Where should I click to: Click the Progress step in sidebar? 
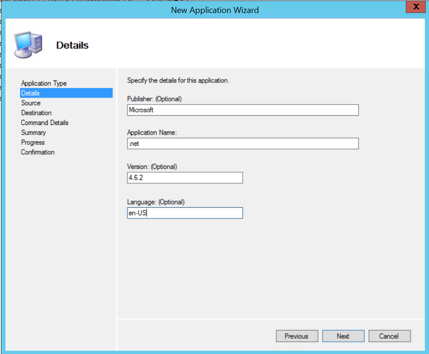pyautogui.click(x=33, y=143)
